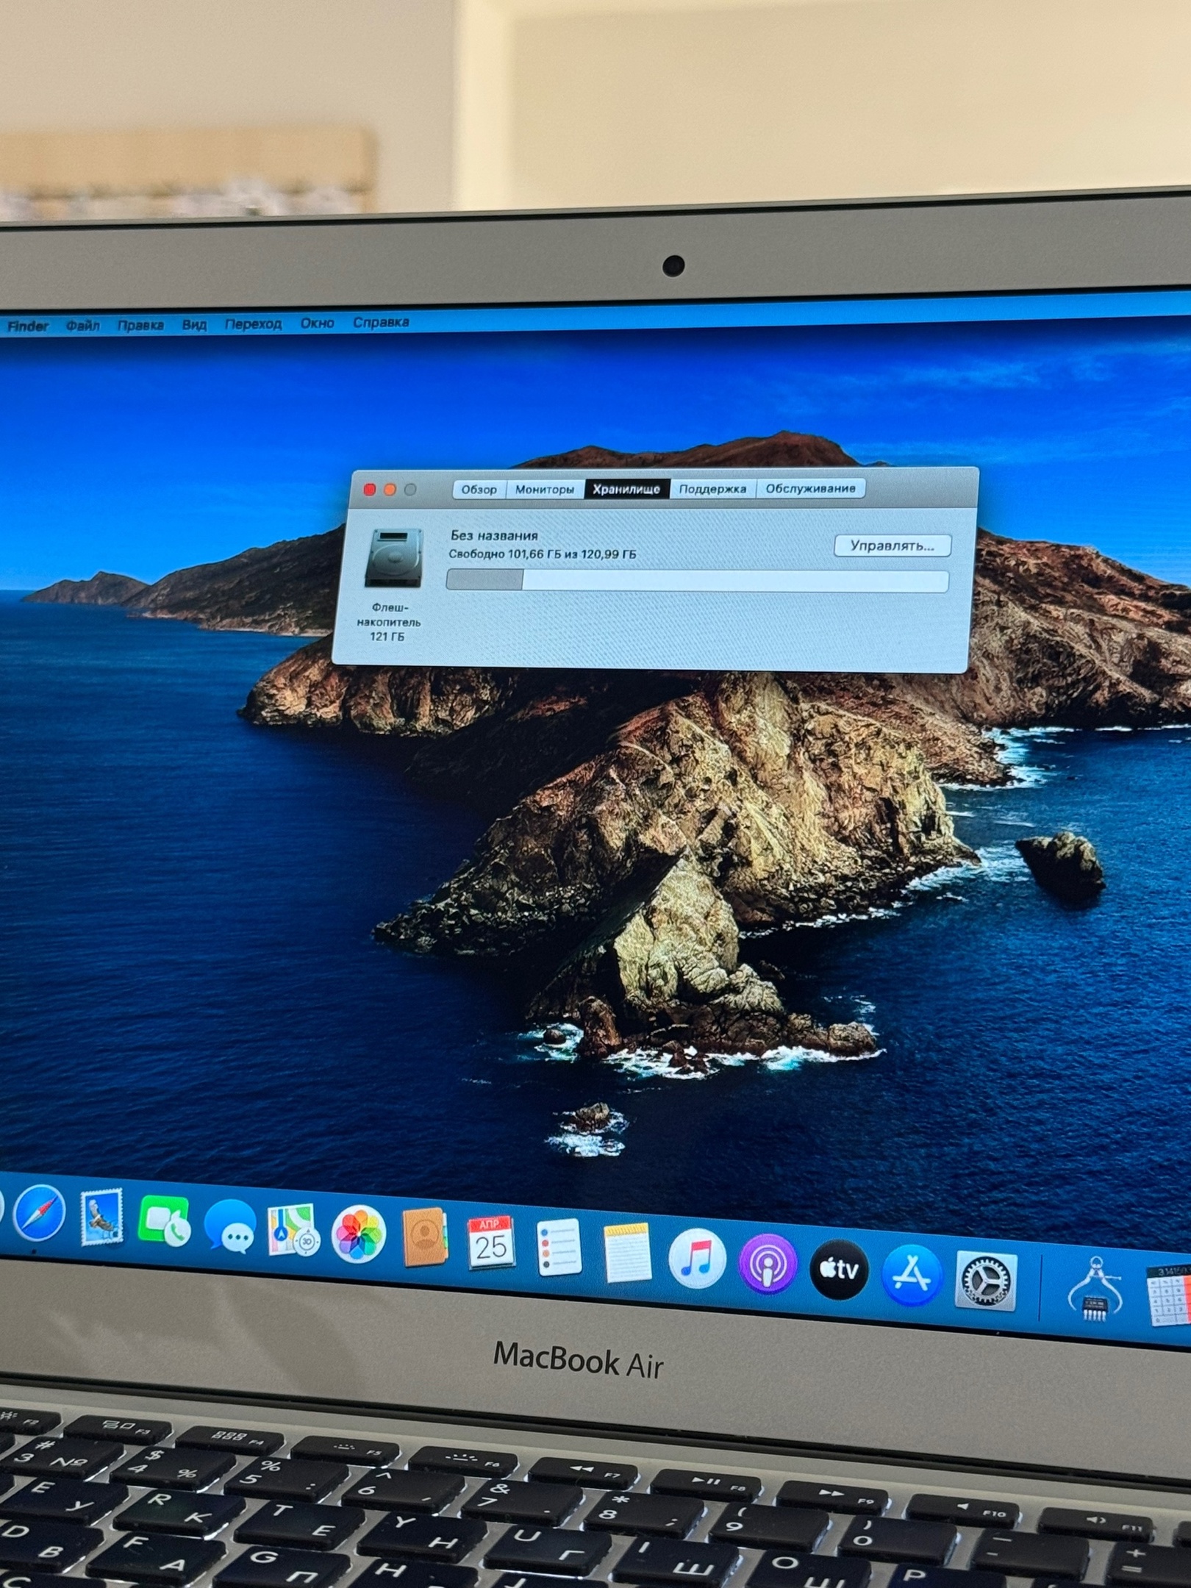Launch the Music app

coord(697,1259)
